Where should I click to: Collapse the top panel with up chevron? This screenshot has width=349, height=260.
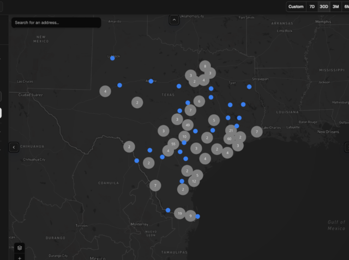[174, 20]
